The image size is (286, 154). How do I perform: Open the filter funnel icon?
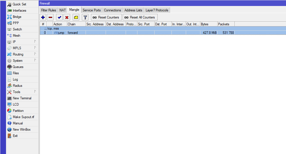pos(85,17)
